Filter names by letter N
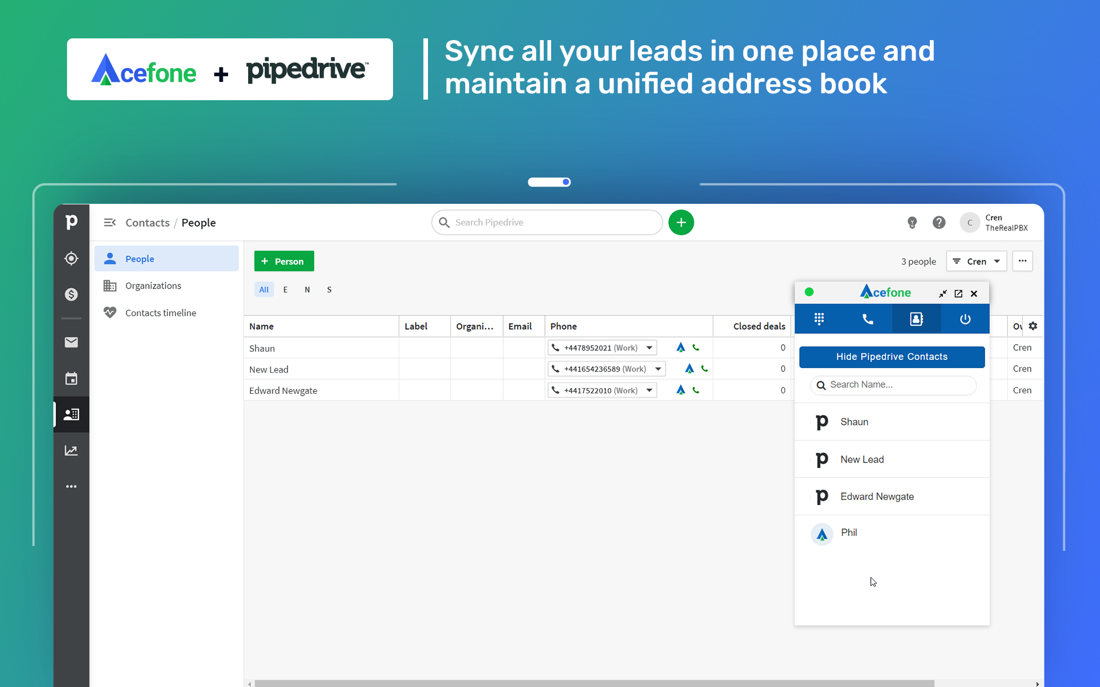Screen dimensions: 1100x687 coord(307,290)
